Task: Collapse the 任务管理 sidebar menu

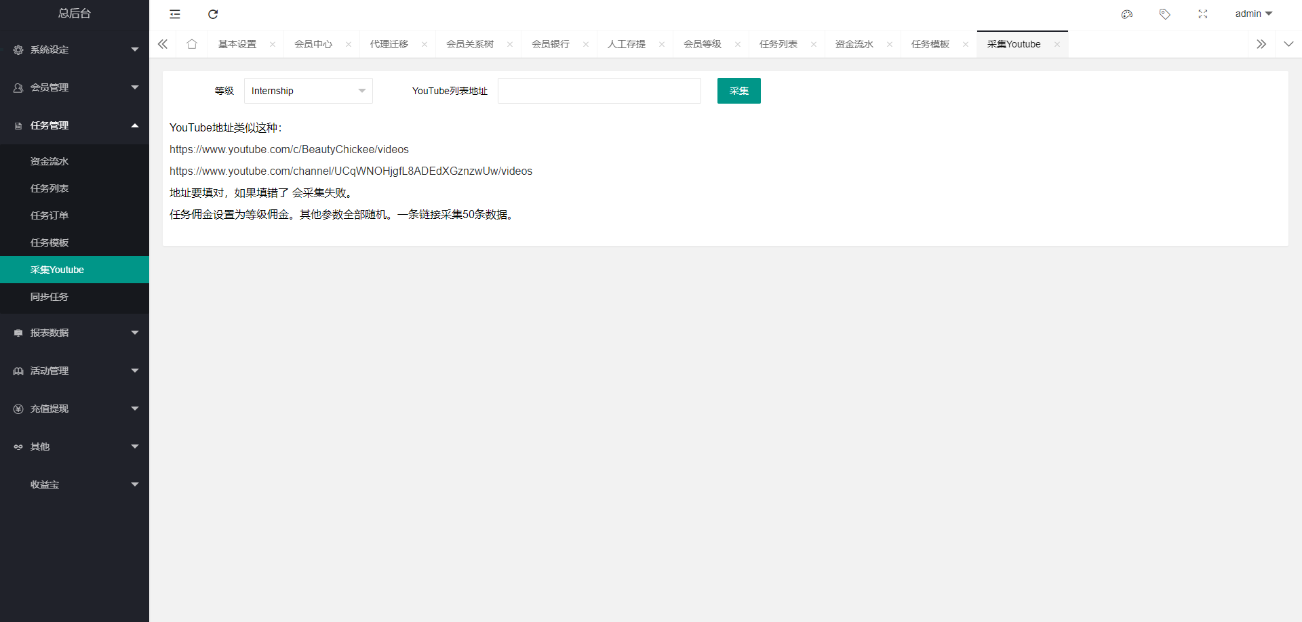Action: pos(75,125)
